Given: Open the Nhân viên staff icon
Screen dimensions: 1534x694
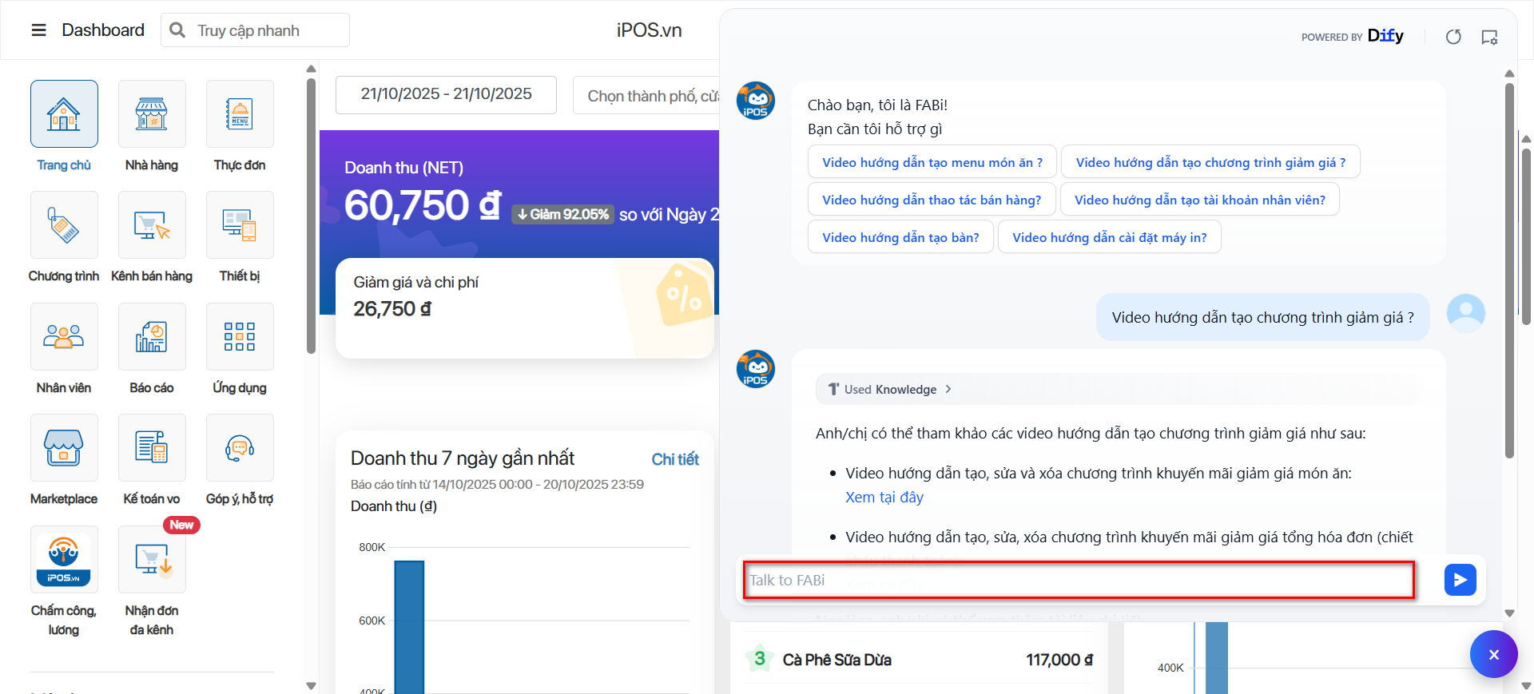Looking at the screenshot, I should click(64, 337).
